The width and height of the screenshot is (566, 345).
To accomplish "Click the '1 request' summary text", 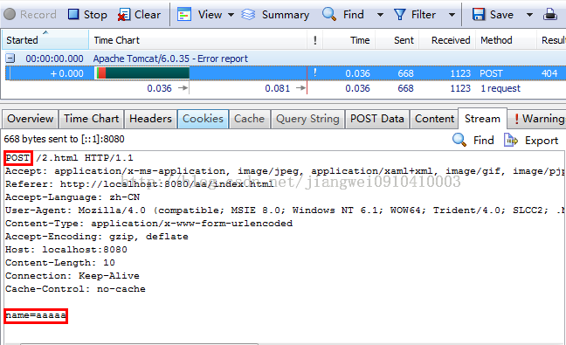I will 500,88.
